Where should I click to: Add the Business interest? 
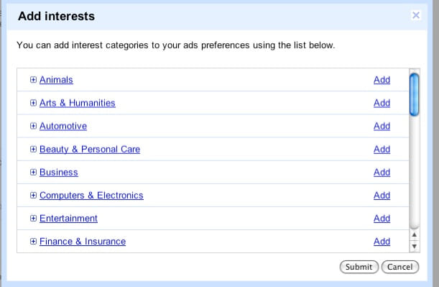382,173
